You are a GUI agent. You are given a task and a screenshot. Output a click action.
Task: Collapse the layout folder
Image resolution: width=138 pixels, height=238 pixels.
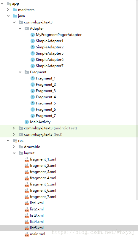click(x=14, y=153)
